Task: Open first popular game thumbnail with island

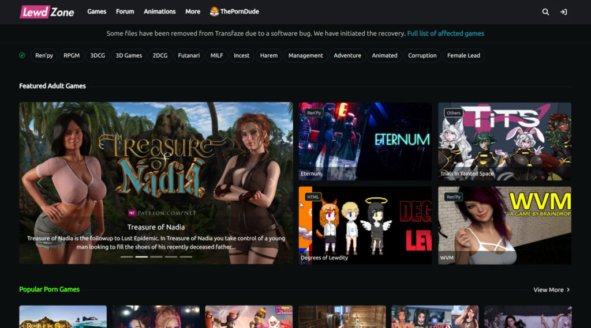Action: [63, 316]
